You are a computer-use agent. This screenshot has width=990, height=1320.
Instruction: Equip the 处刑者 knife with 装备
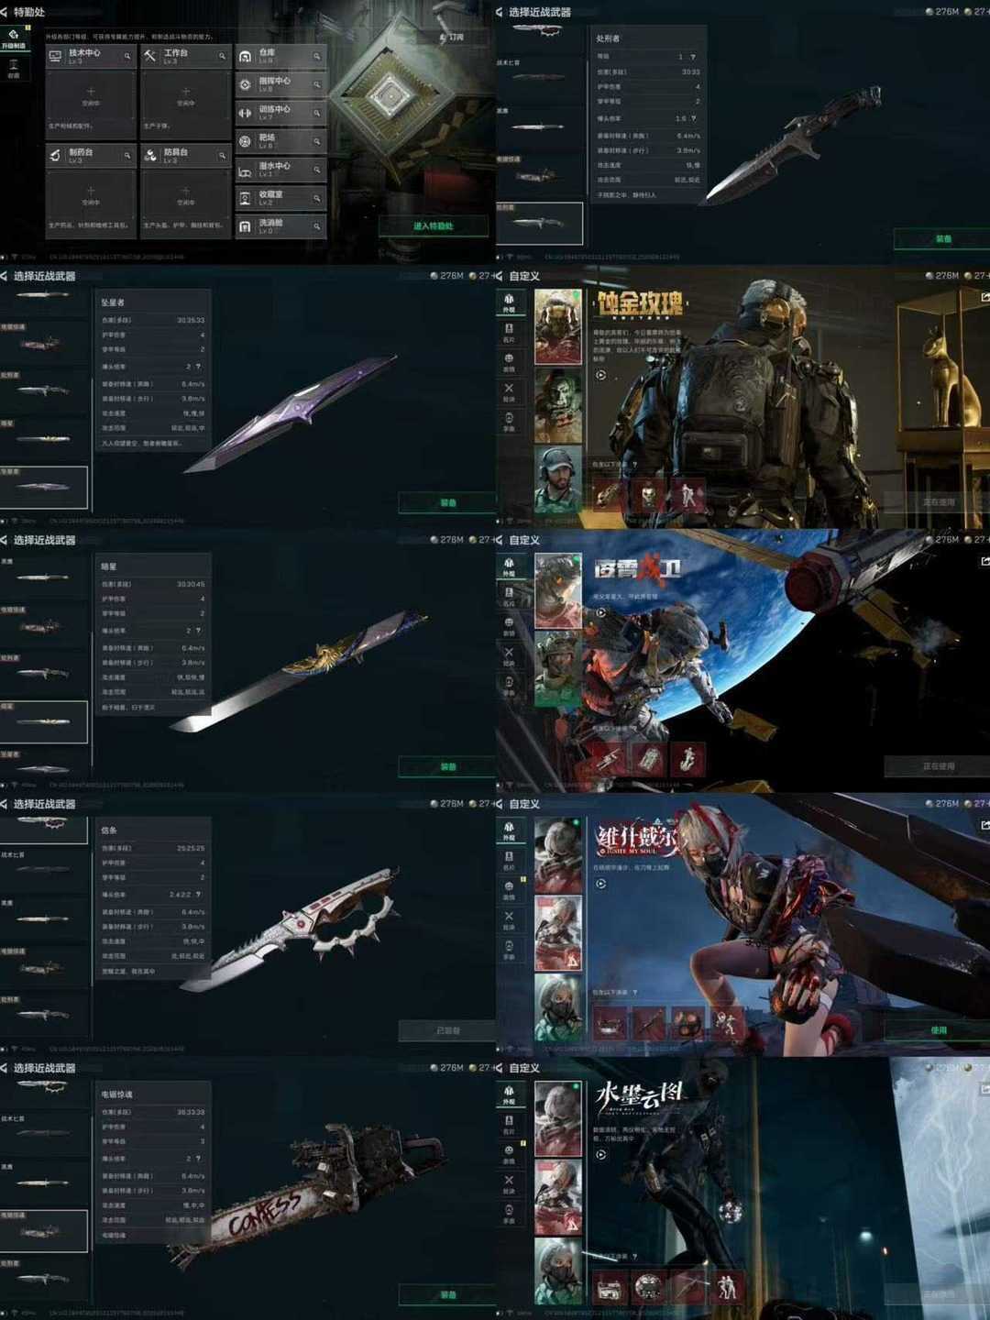coord(942,238)
